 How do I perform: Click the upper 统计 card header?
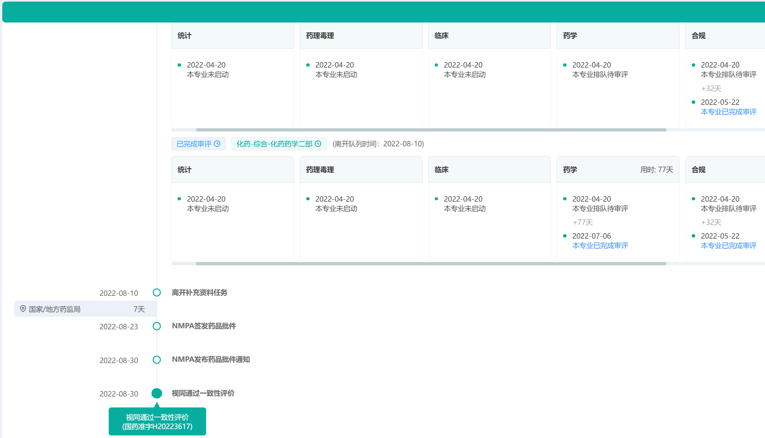232,36
